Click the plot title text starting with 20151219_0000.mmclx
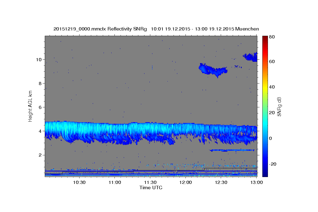This screenshot has height=212, width=318. point(156,29)
